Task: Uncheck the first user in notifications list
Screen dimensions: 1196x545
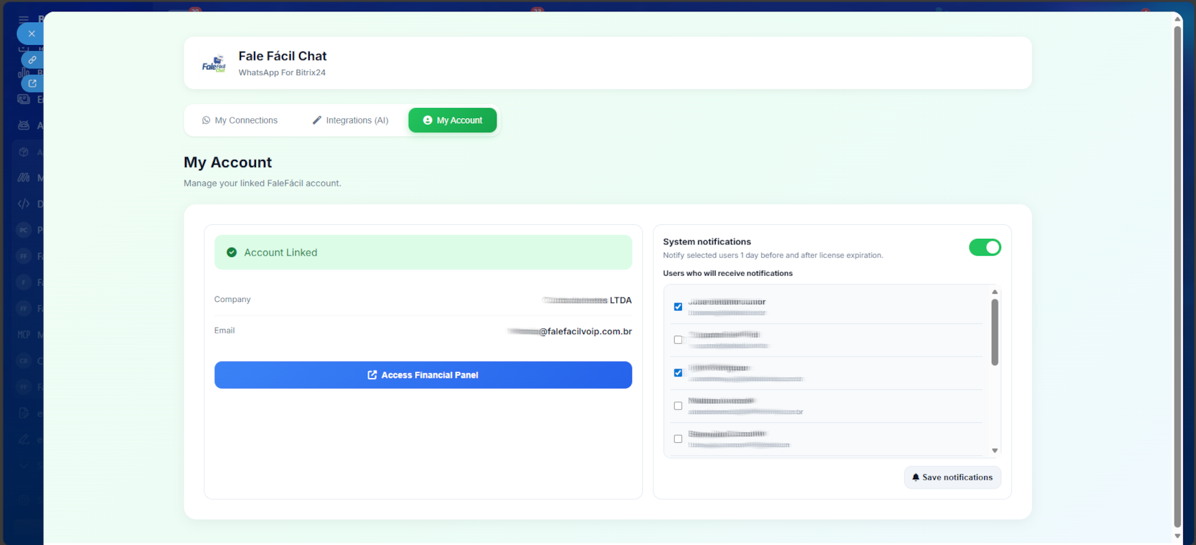Action: [678, 307]
